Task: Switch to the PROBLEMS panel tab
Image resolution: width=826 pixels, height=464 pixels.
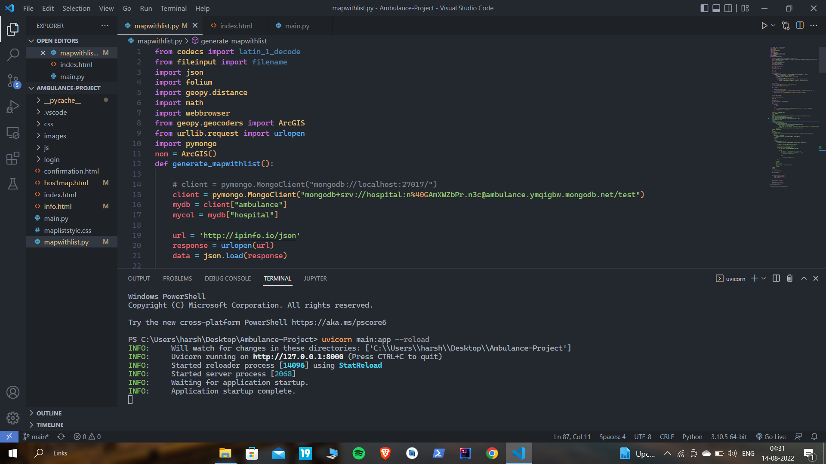Action: coord(177,278)
